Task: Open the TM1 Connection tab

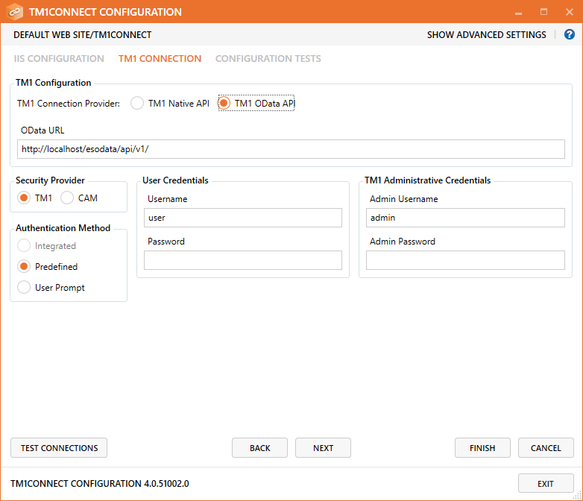Action: coord(160,59)
